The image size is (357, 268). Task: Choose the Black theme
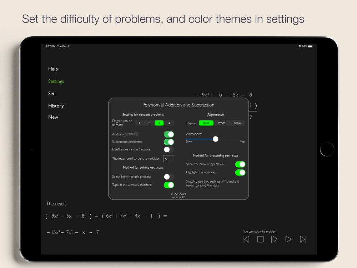pyautogui.click(x=206, y=123)
